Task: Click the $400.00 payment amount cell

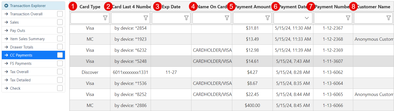Action: 252,105
